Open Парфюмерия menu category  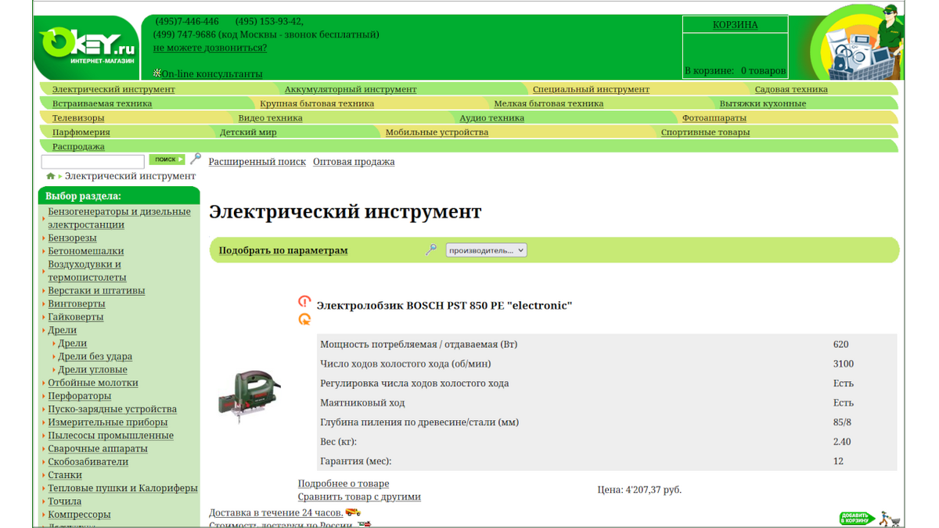81,132
